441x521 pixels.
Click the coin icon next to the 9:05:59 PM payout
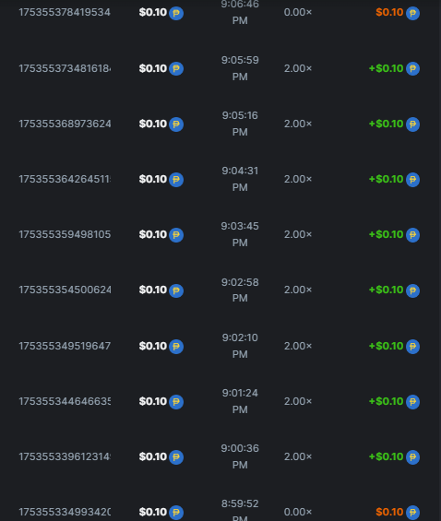412,69
